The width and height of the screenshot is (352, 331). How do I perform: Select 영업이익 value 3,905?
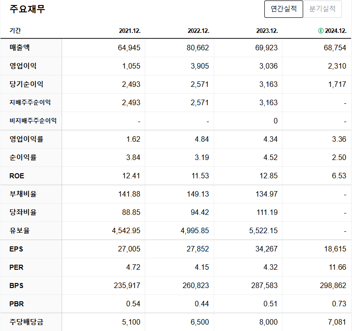[200, 66]
